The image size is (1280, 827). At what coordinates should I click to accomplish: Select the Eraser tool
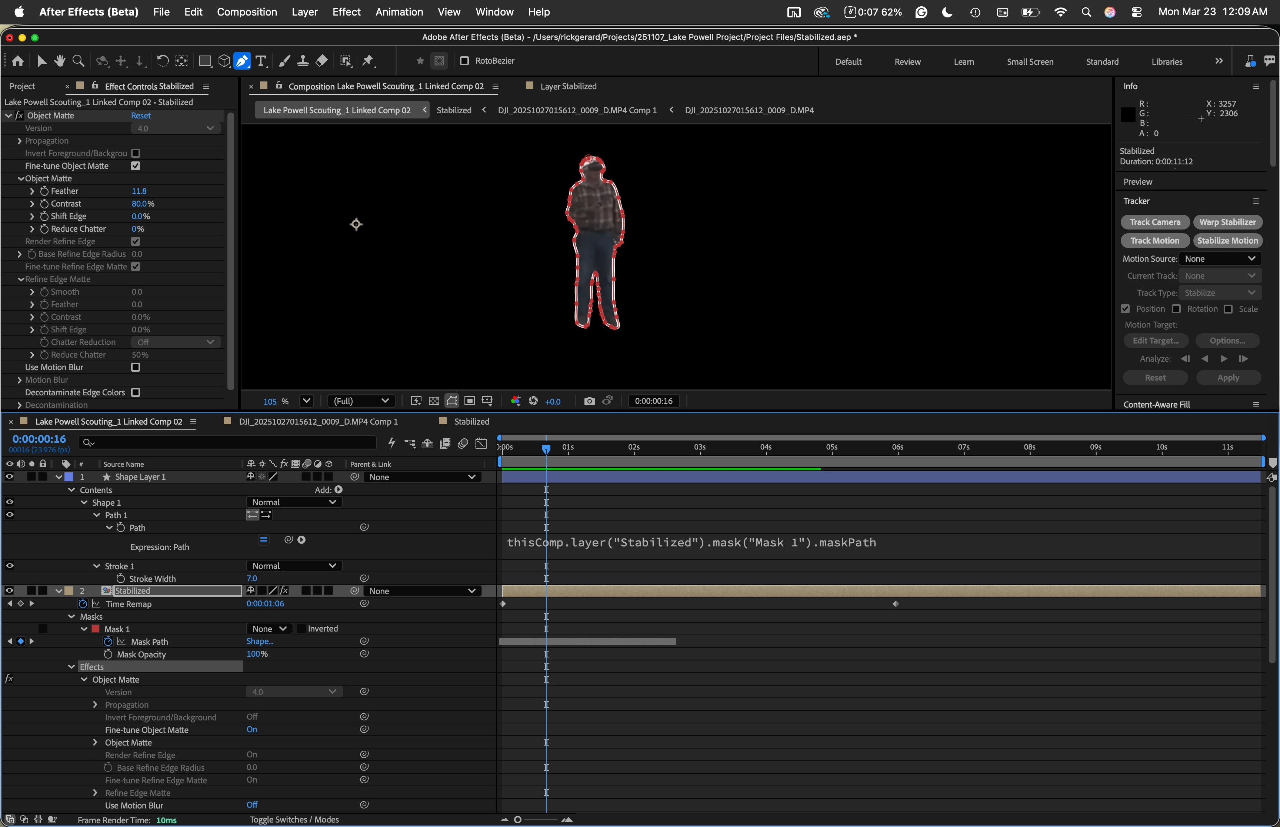(x=322, y=61)
